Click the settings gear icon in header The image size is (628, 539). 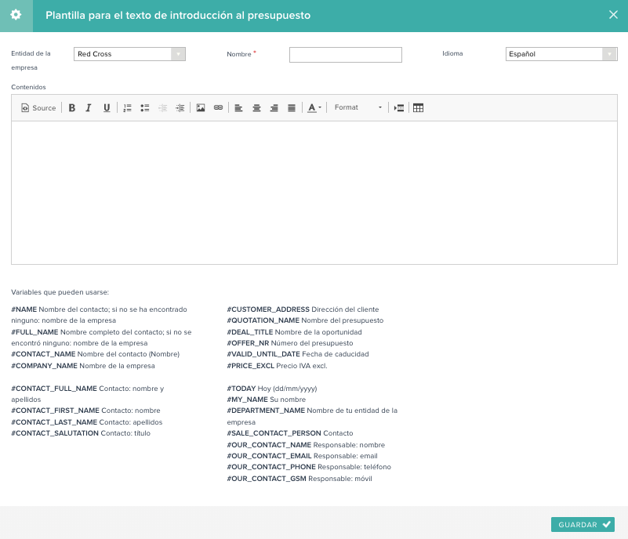(16, 15)
